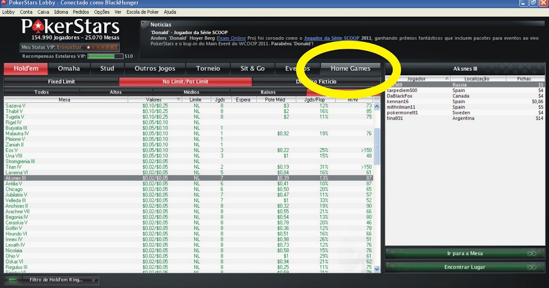Select the Thabit V table row

[x=188, y=111]
